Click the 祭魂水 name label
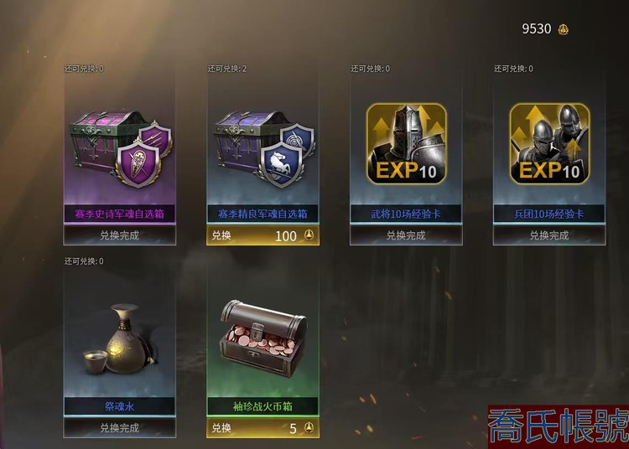The width and height of the screenshot is (629, 449). point(119,406)
